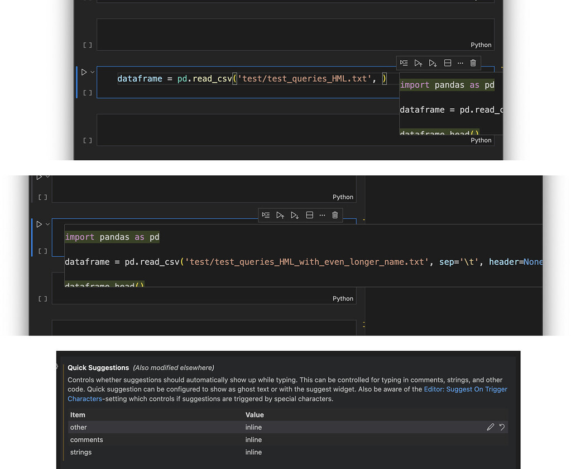
Task: Delete the test_queries_HML.txt cell with trash icon
Action: [473, 63]
